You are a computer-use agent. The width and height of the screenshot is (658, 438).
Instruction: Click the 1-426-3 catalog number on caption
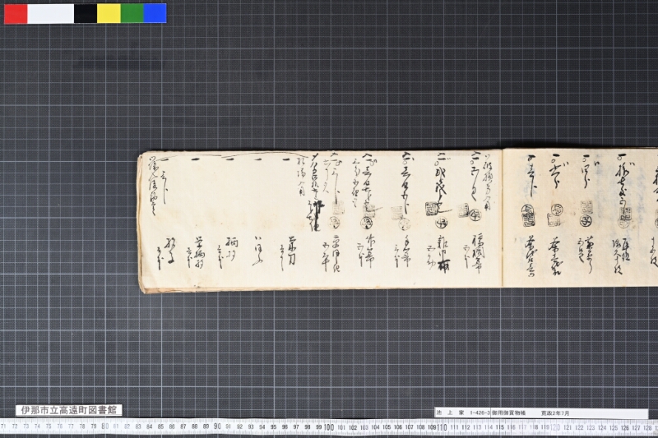coord(480,413)
